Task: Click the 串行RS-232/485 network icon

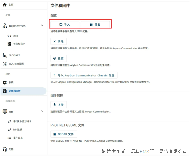Action: coord(5,26)
